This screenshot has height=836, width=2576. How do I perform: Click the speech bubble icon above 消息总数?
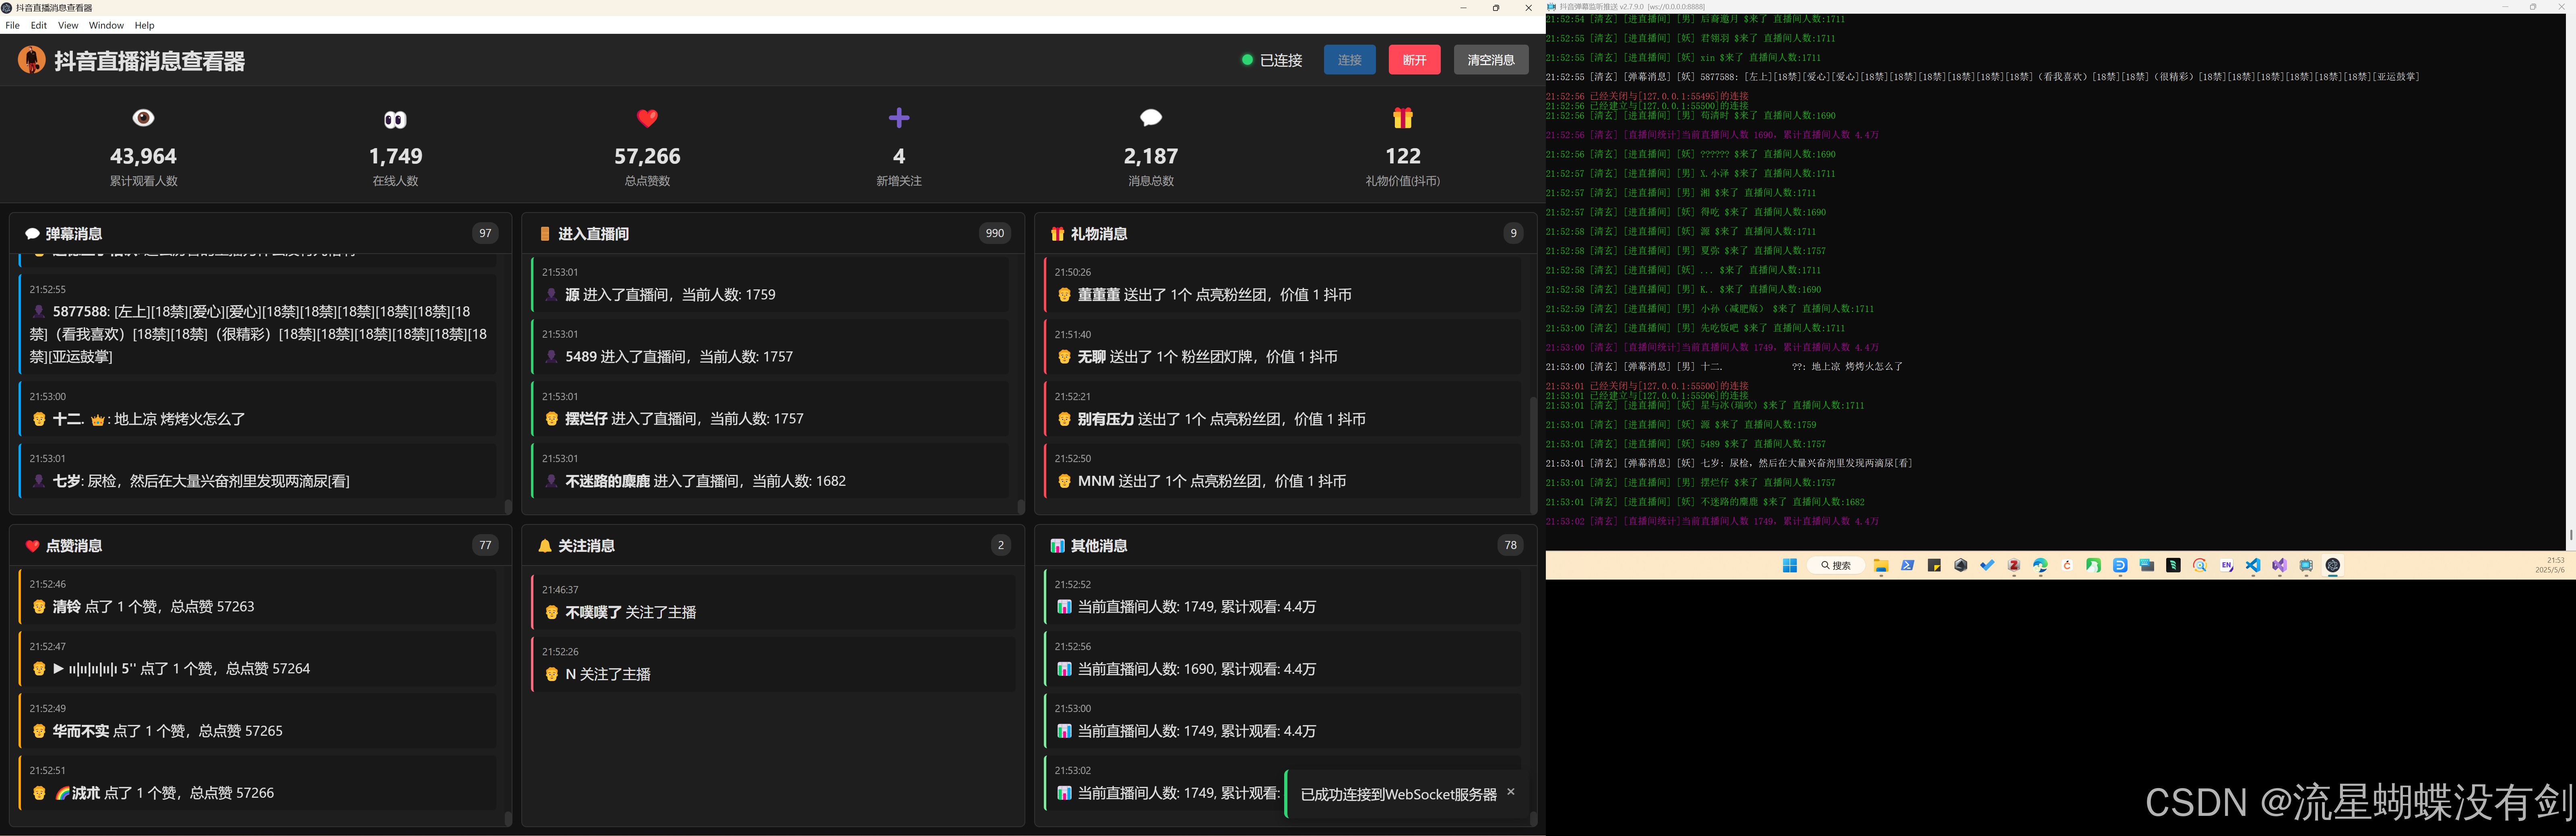click(x=1151, y=118)
